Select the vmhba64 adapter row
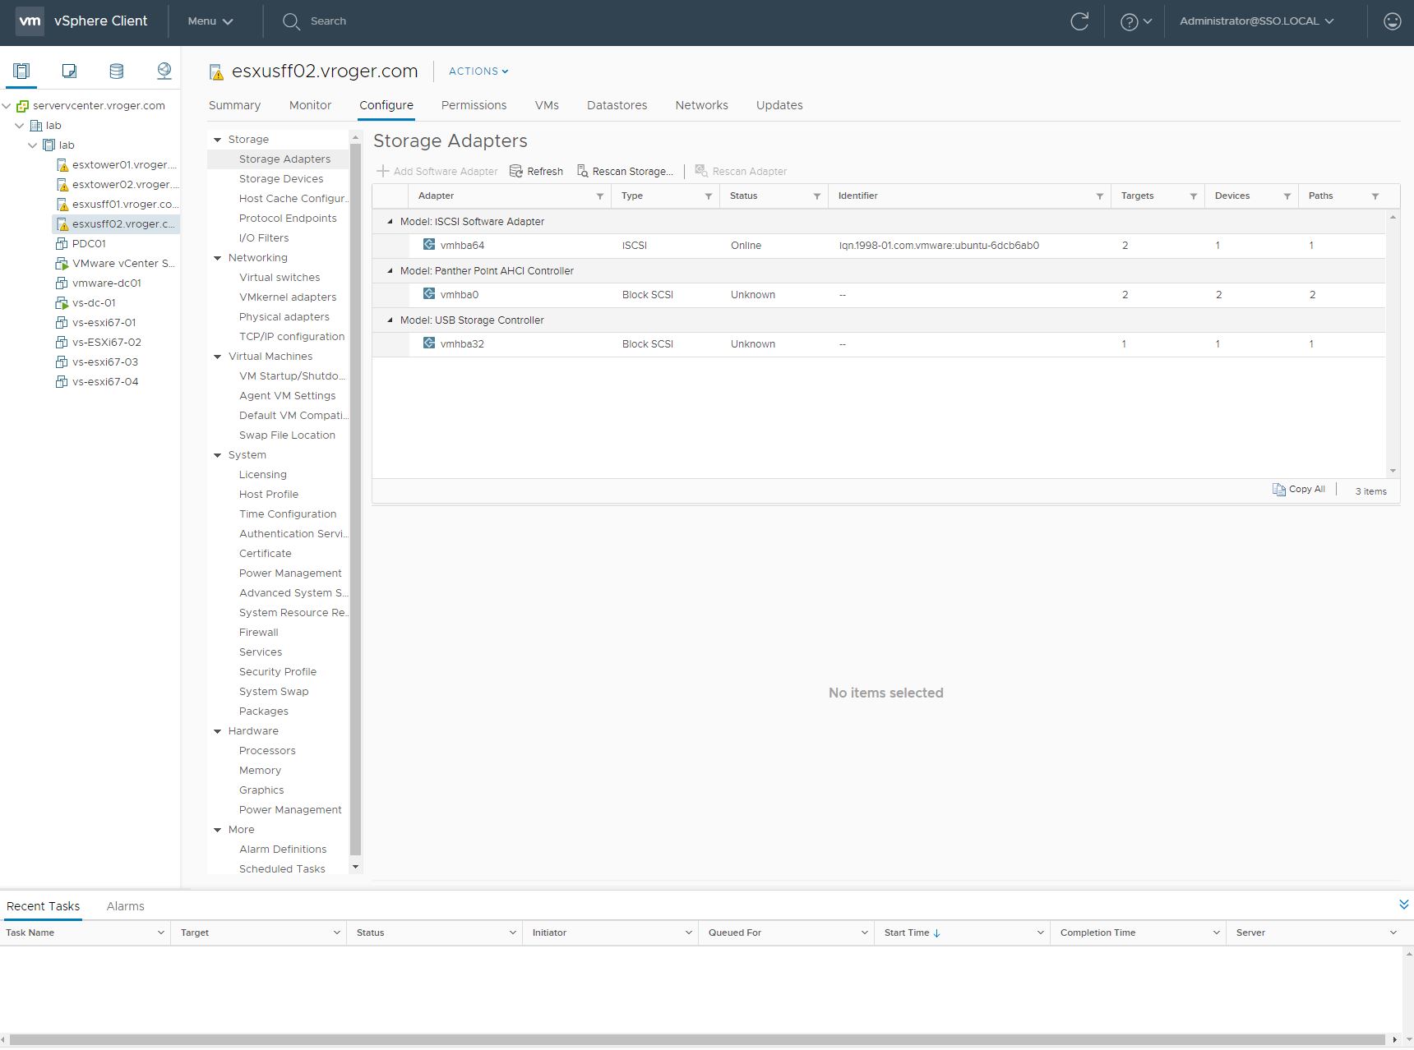 click(x=878, y=246)
